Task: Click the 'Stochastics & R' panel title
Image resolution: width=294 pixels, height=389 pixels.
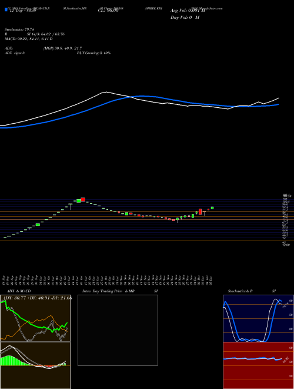Action: point(240,291)
